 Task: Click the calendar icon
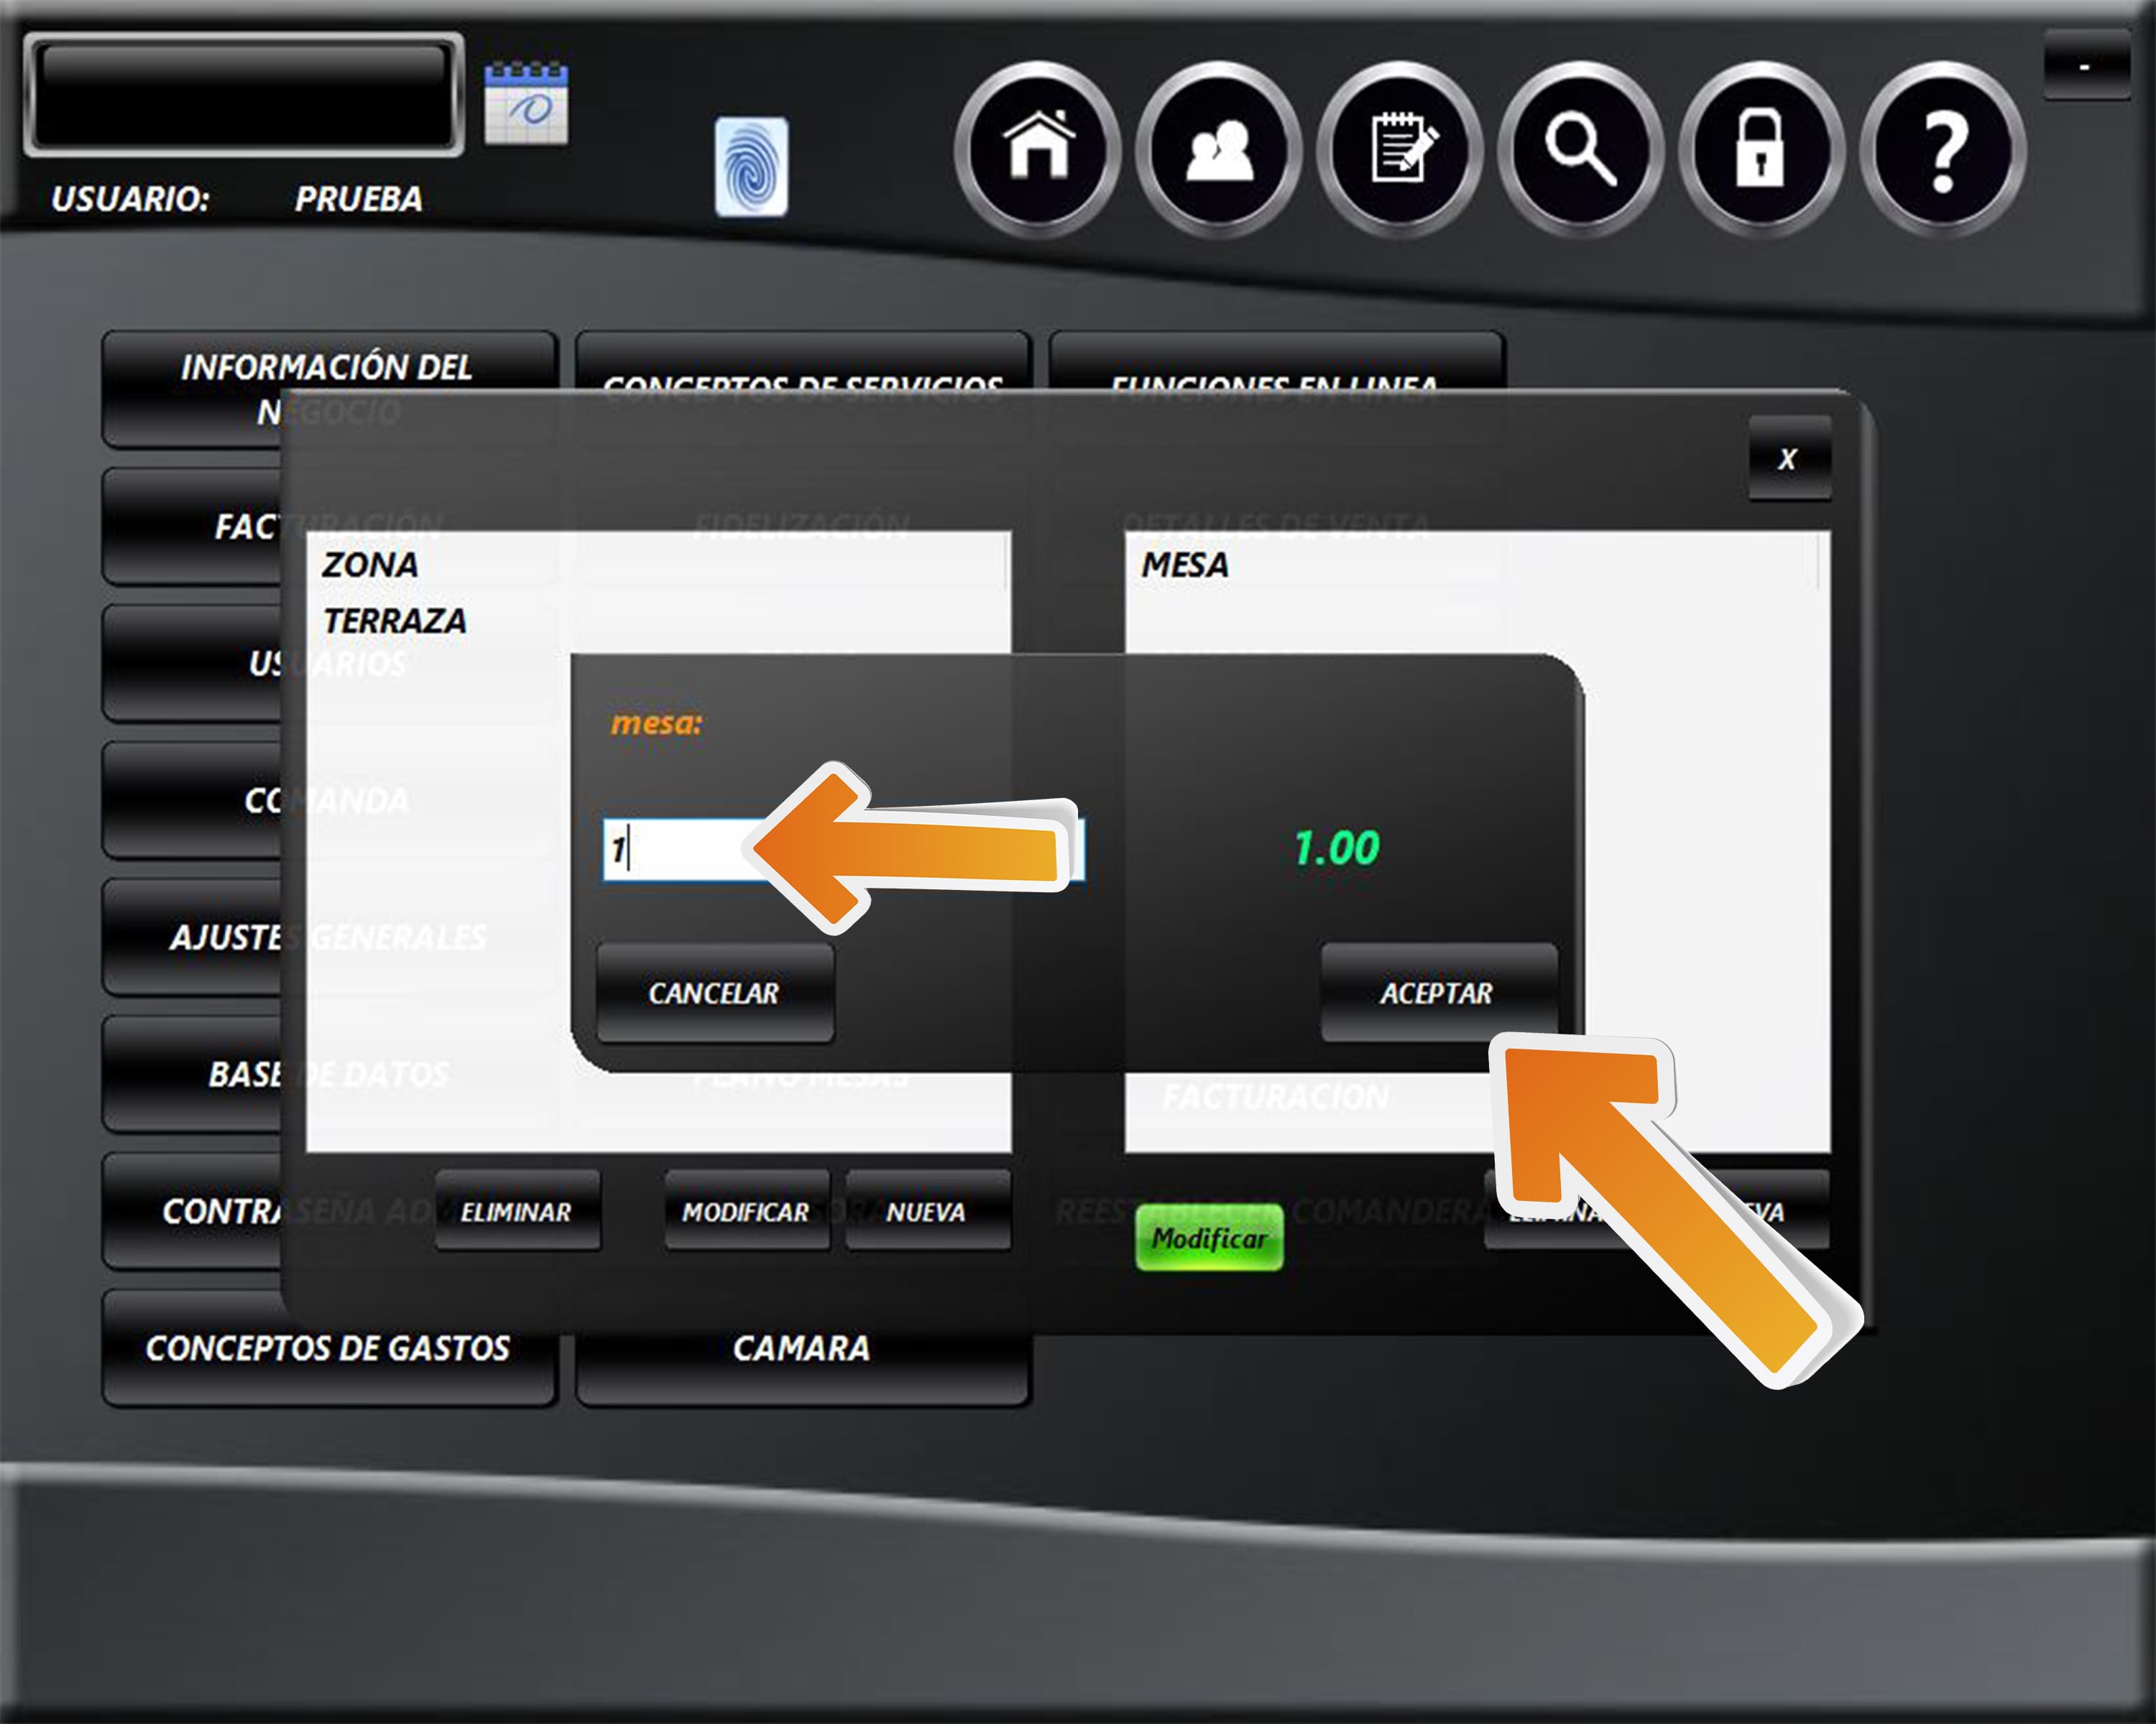[x=526, y=104]
